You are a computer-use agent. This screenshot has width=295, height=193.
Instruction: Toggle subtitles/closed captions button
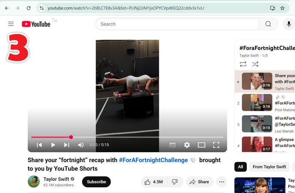[x=172, y=145]
